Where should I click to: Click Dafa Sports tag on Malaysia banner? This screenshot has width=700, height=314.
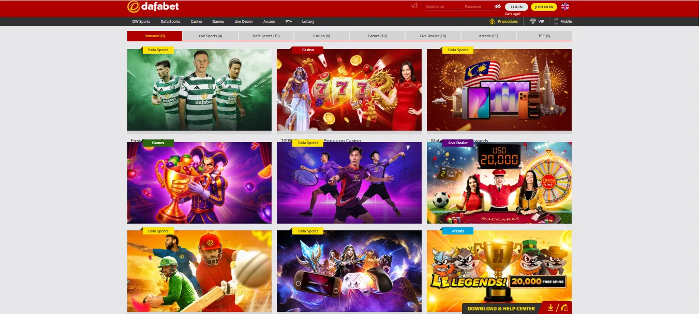pos(458,50)
